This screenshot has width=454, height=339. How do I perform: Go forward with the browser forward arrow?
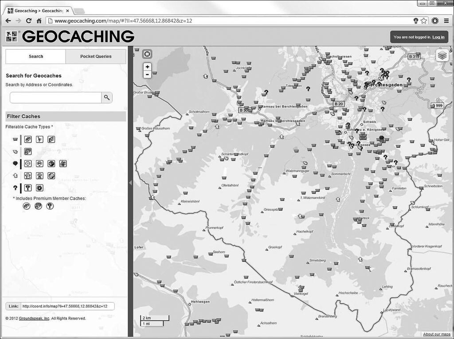coord(18,21)
